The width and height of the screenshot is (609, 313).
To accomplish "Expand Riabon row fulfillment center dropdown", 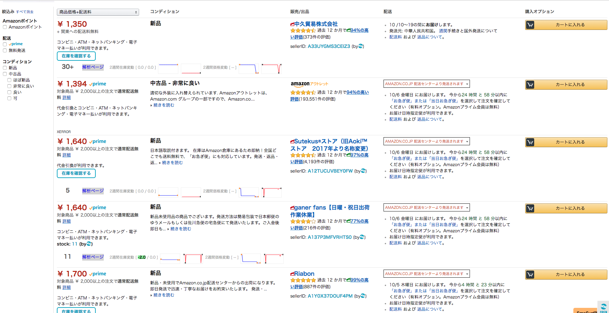I will tap(427, 274).
